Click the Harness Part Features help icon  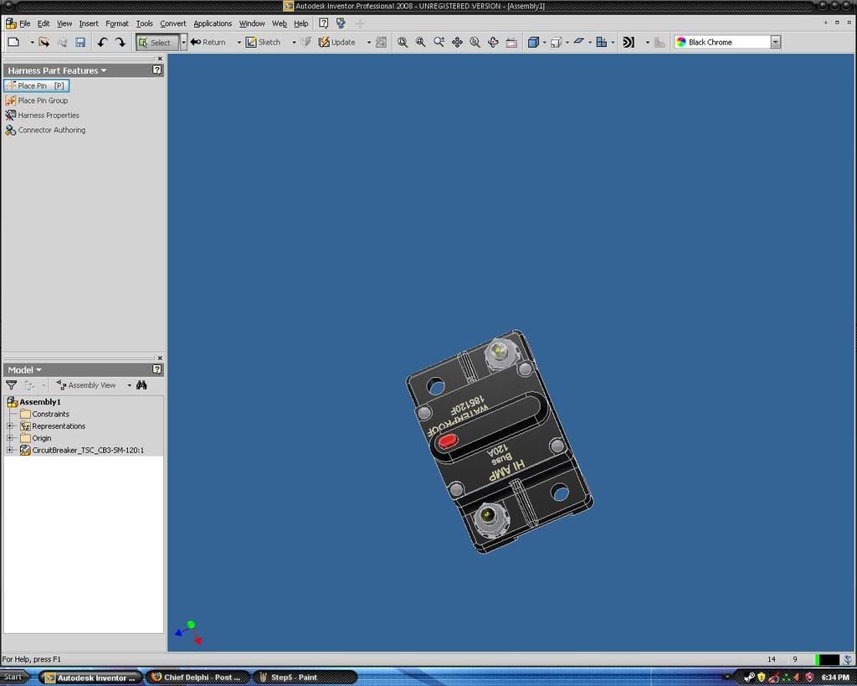157,70
